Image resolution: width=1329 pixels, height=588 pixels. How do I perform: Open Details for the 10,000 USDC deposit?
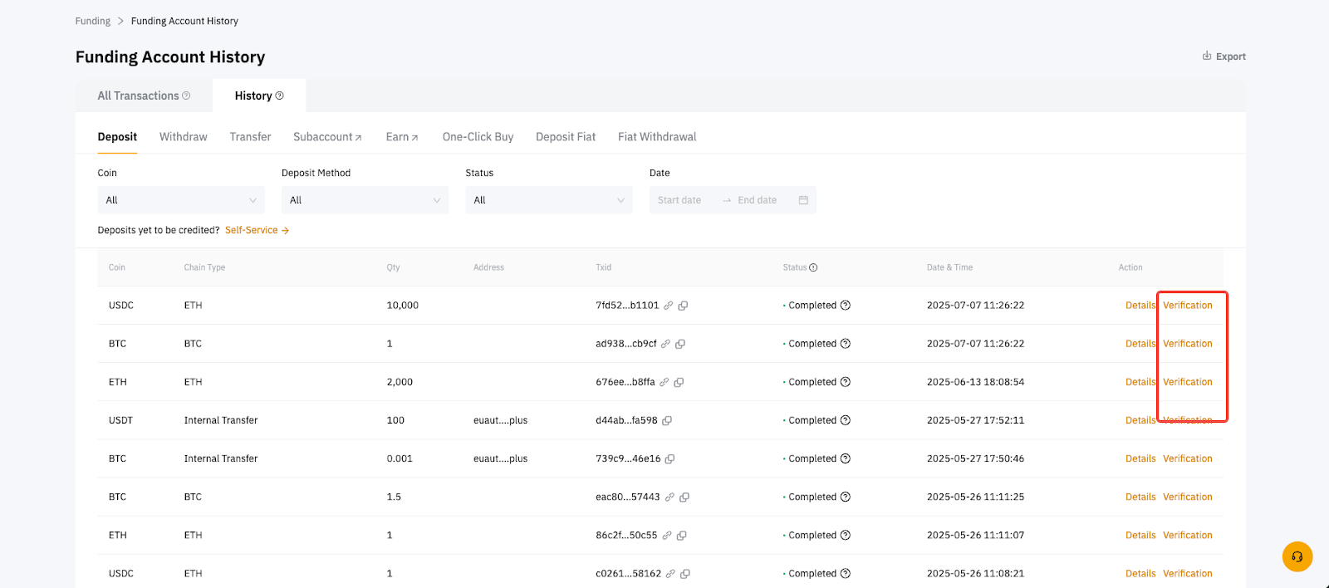(1140, 306)
